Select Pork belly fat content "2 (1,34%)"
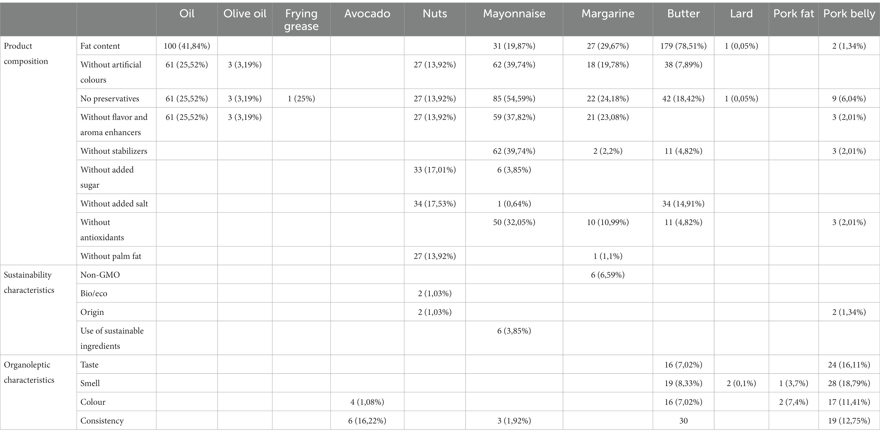Screen dimensions: 880x435 tap(849, 46)
